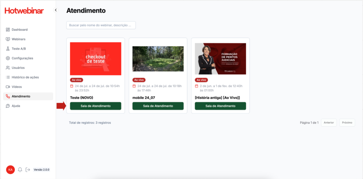Click the checkout de teste thumbnail
363x179 pixels.
pyautogui.click(x=96, y=59)
